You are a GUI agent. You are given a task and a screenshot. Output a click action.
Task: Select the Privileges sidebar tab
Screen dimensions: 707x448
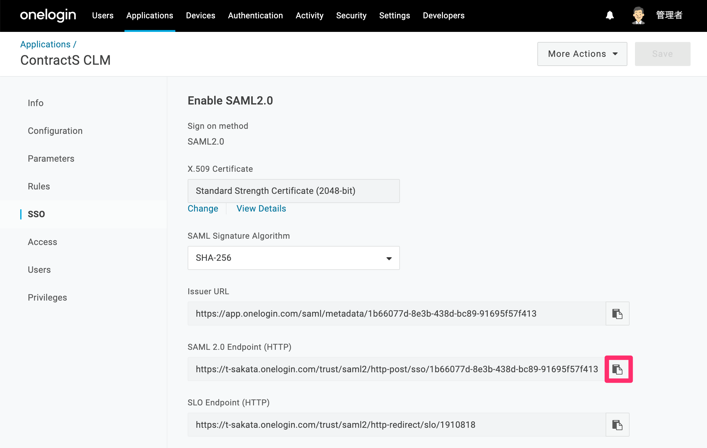tap(47, 297)
